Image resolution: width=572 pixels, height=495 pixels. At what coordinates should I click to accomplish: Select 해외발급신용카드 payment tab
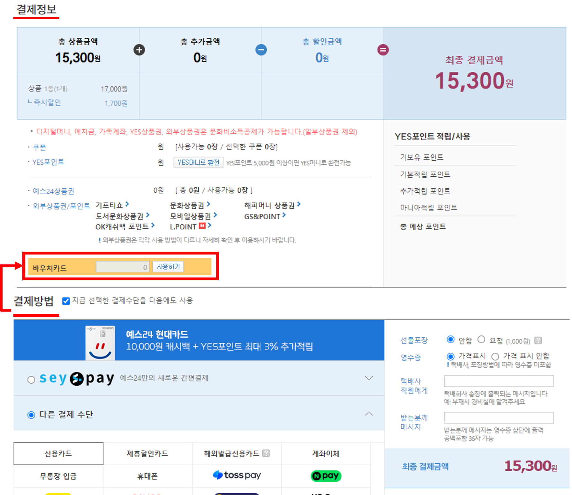pos(237,454)
